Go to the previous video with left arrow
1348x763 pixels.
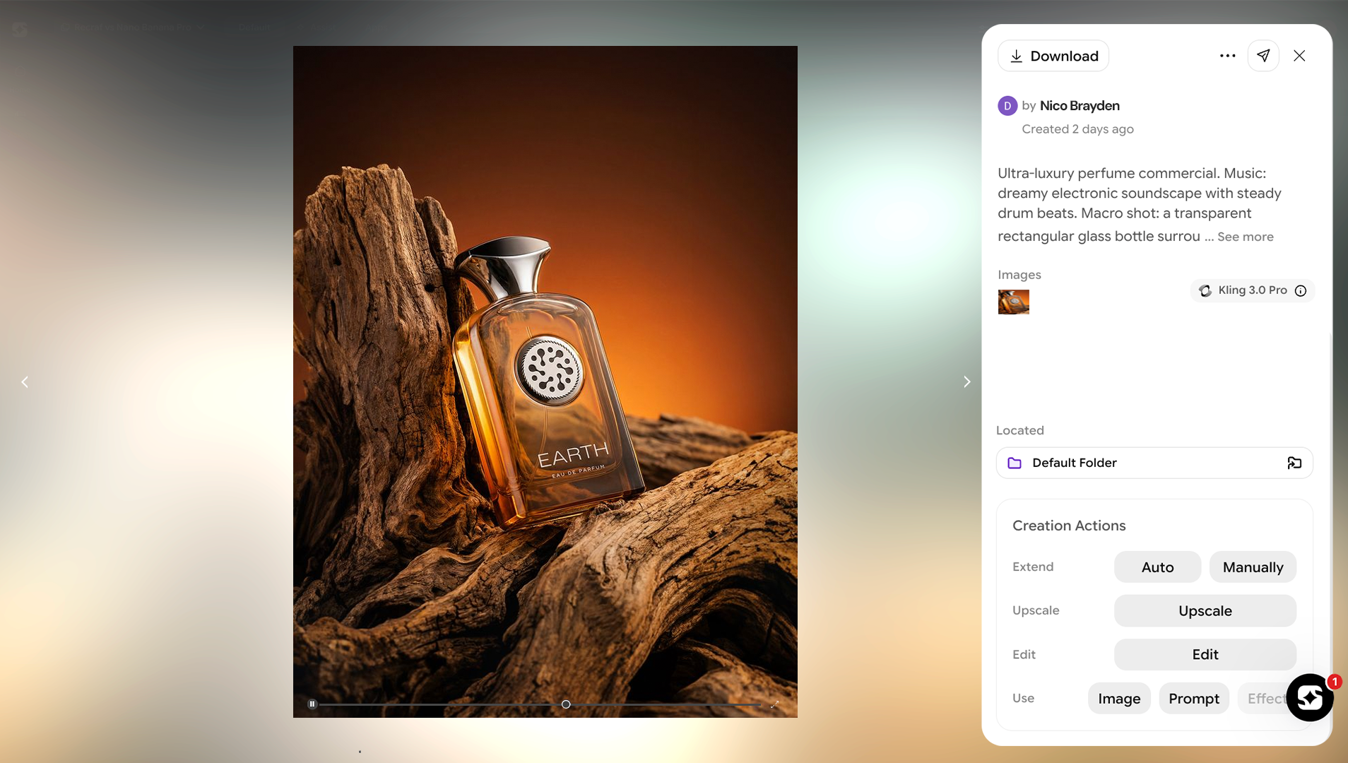(25, 382)
